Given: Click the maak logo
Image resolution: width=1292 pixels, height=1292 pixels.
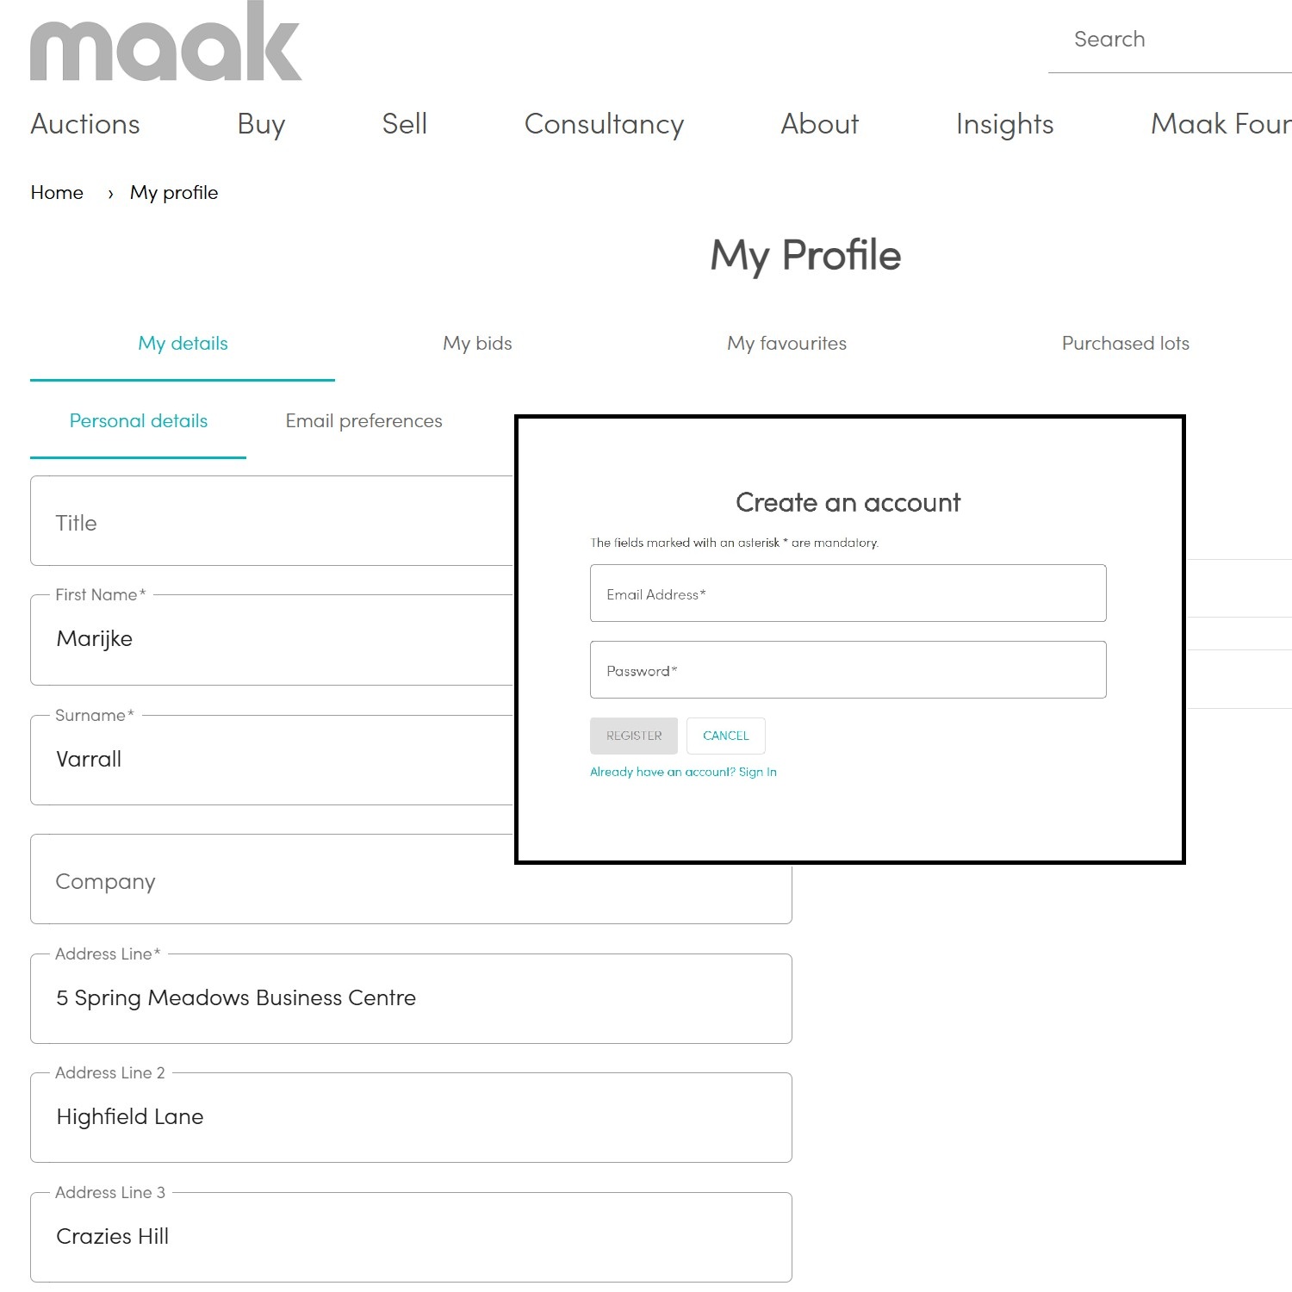Looking at the screenshot, I should [164, 43].
